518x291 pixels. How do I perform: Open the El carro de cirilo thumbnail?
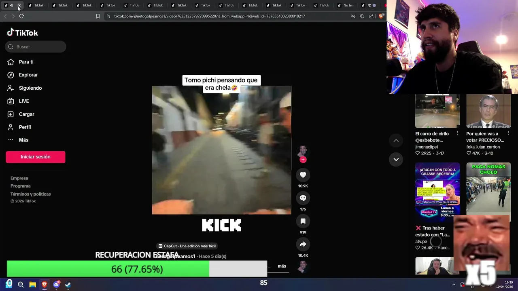point(437,111)
